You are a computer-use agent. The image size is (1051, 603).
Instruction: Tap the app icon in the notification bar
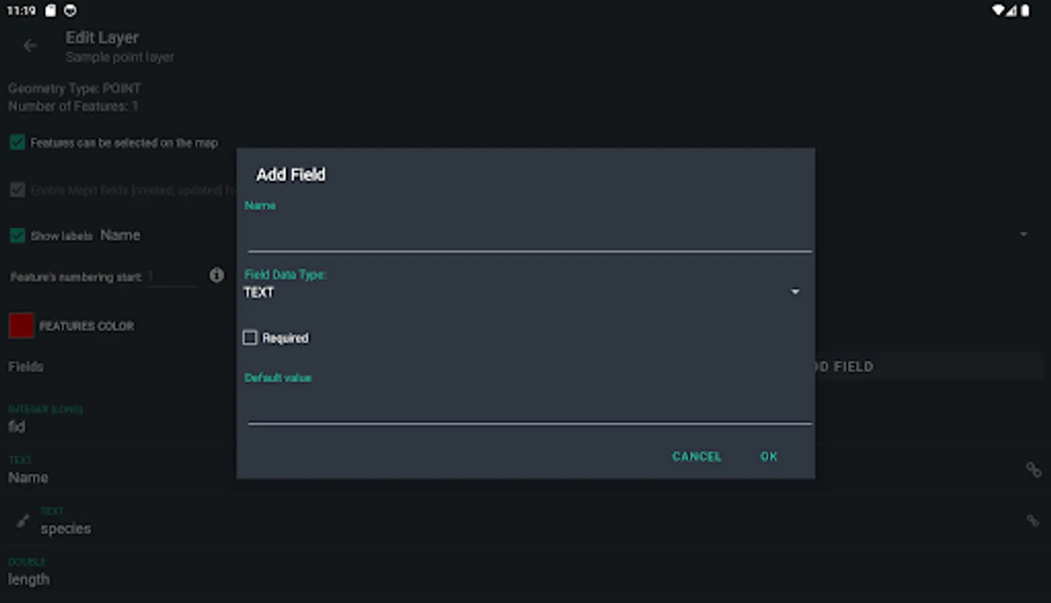(x=69, y=11)
